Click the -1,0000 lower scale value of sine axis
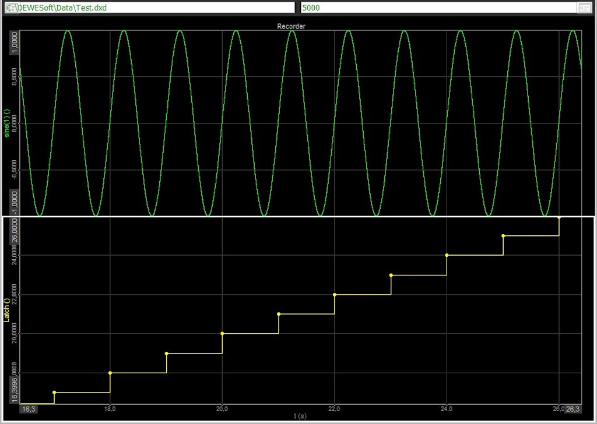 pyautogui.click(x=15, y=202)
